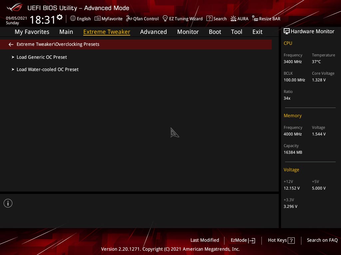The image size is (341, 255).
Task: Click the Resize BAR label
Action: click(x=270, y=19)
